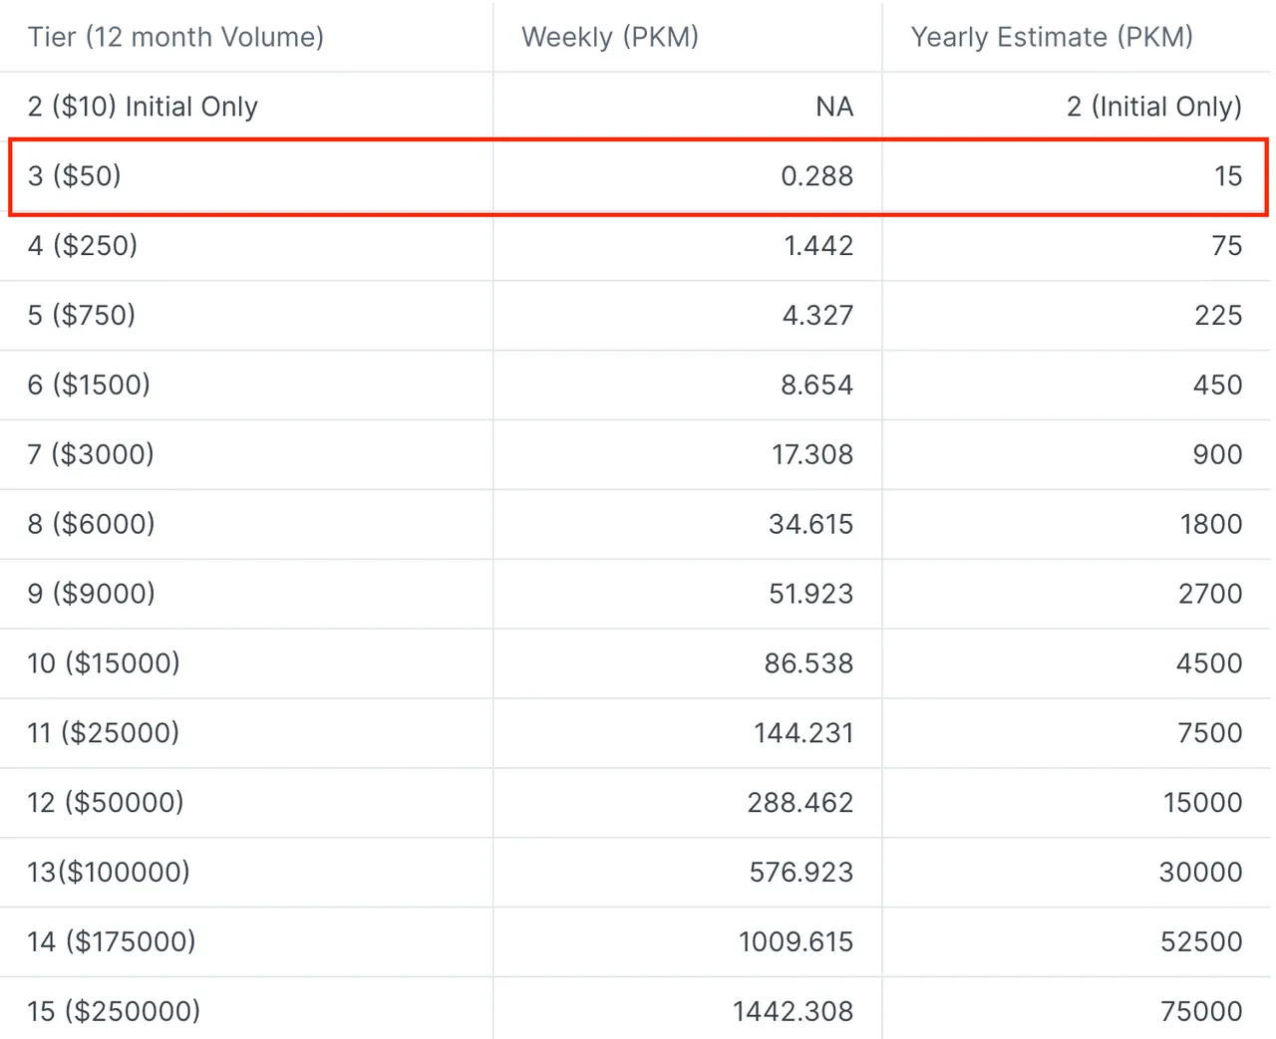
Task: Select the '15 ($250000)' tier cell
Action: [114, 1011]
